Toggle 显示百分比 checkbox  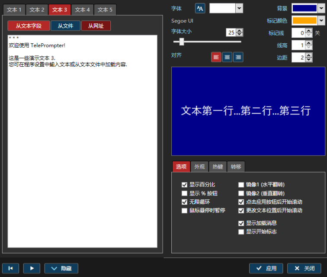coord(184,185)
